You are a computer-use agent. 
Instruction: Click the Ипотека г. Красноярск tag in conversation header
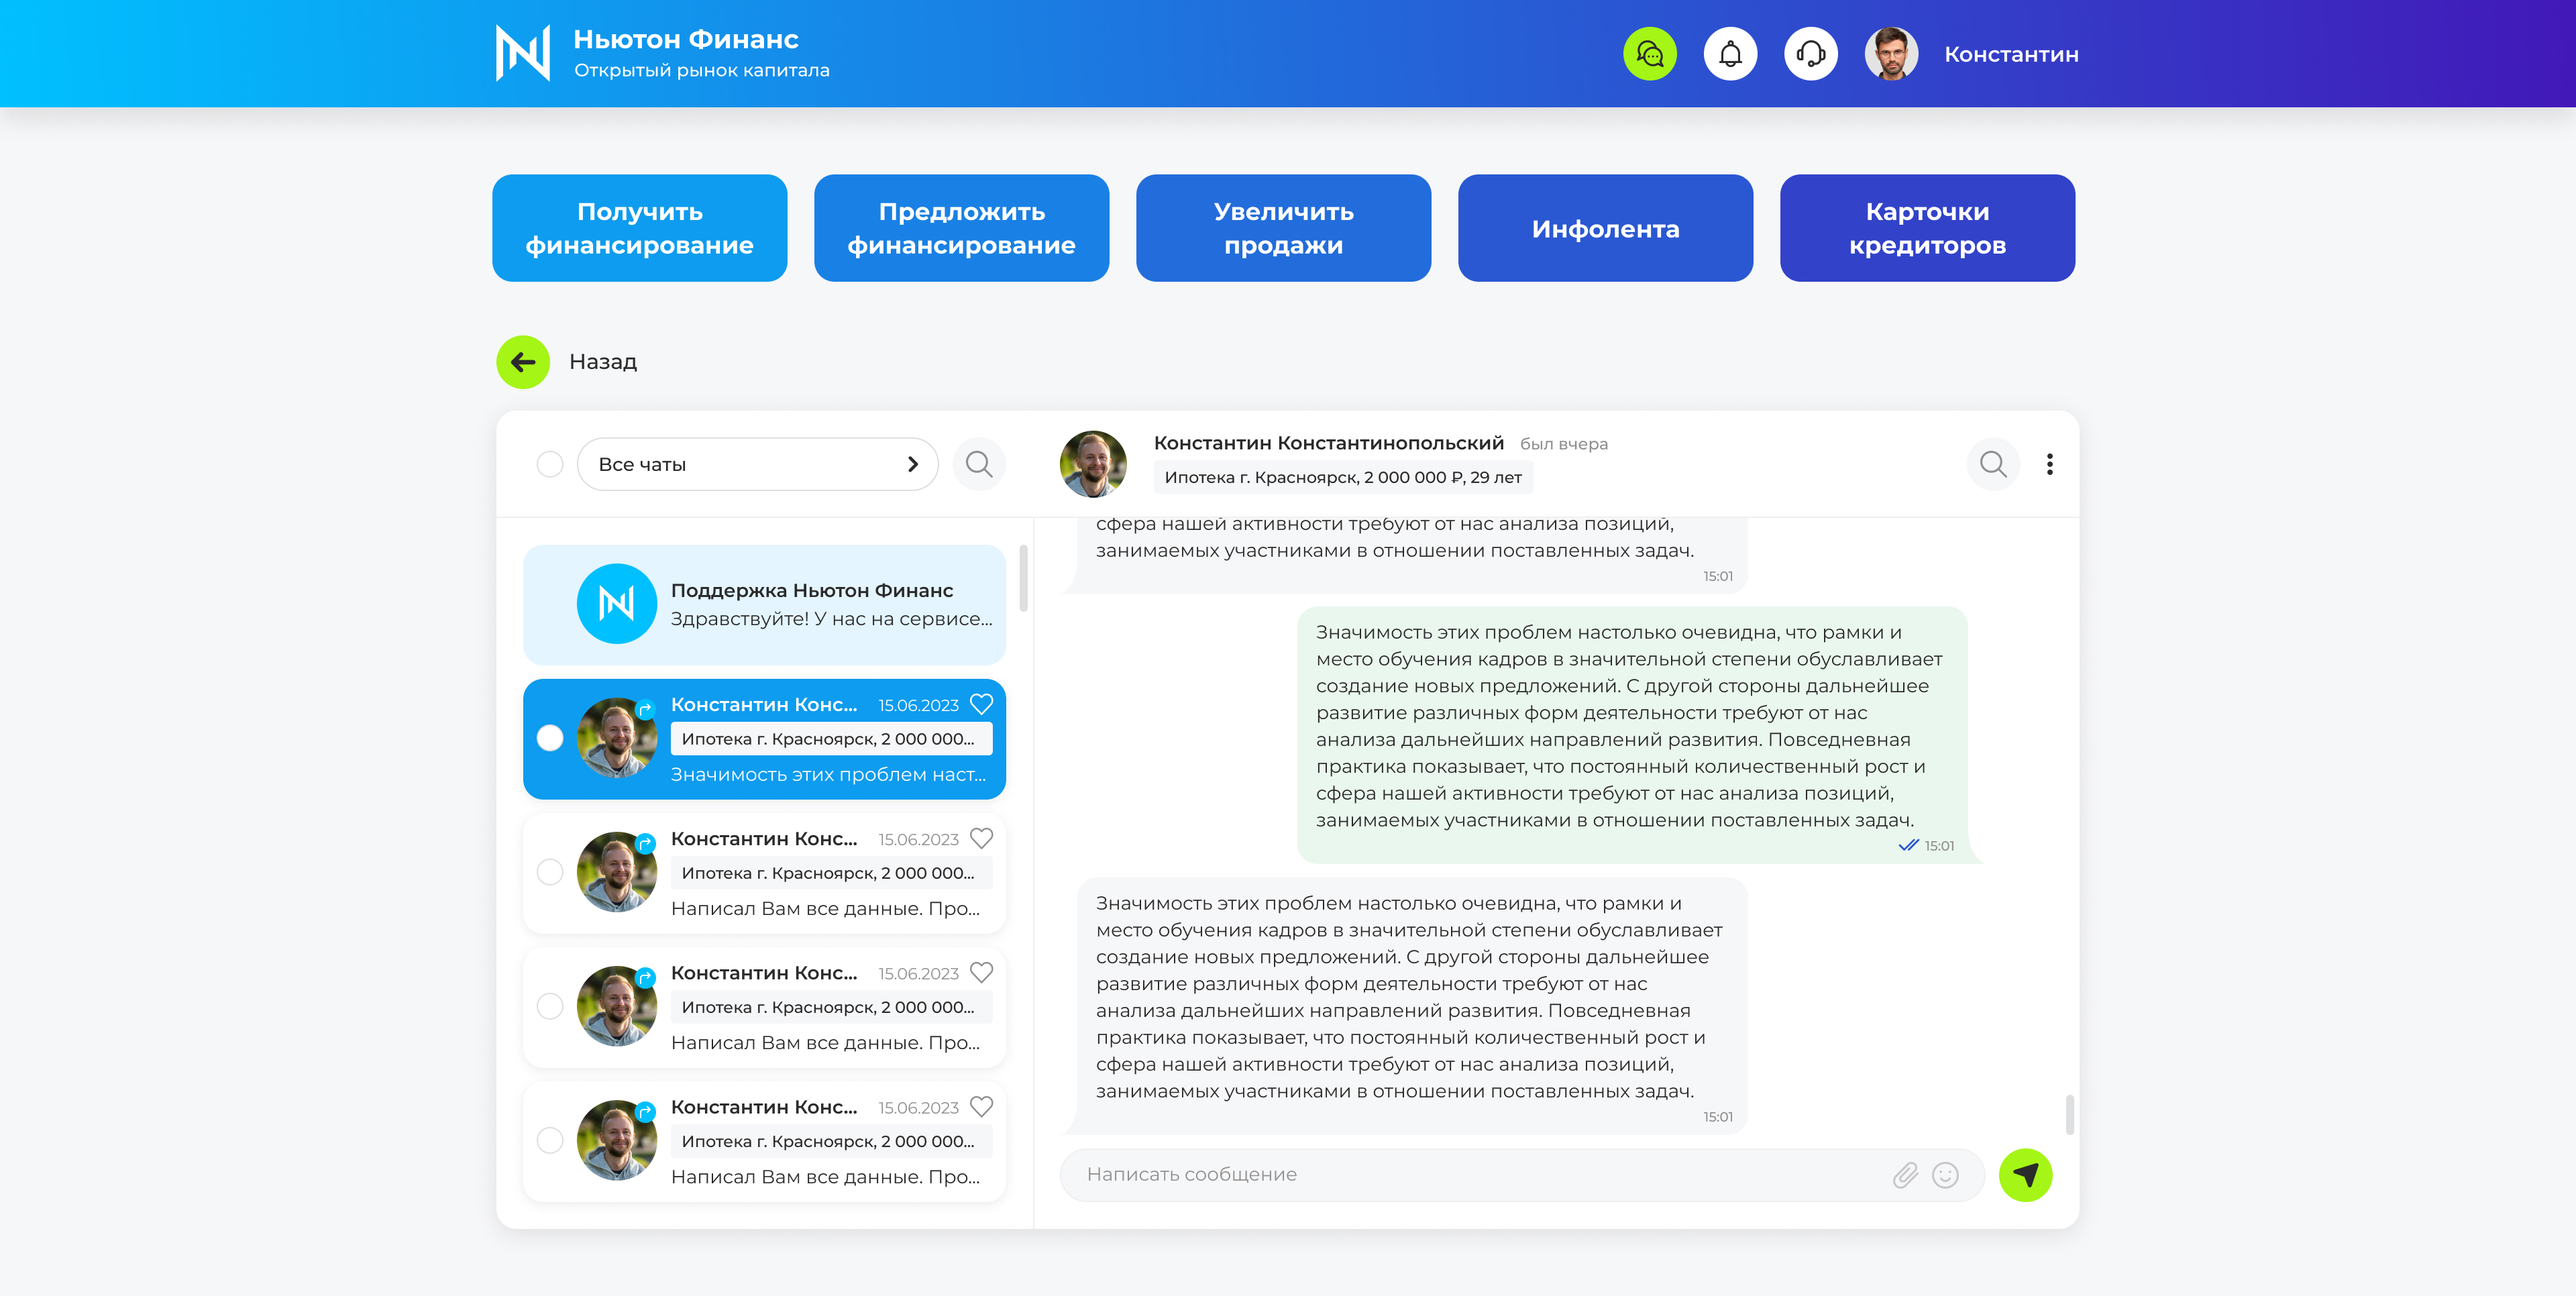point(1343,478)
